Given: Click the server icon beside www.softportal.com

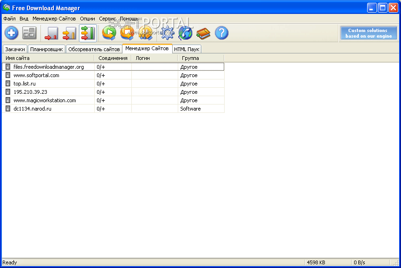Looking at the screenshot, I should tap(8, 75).
